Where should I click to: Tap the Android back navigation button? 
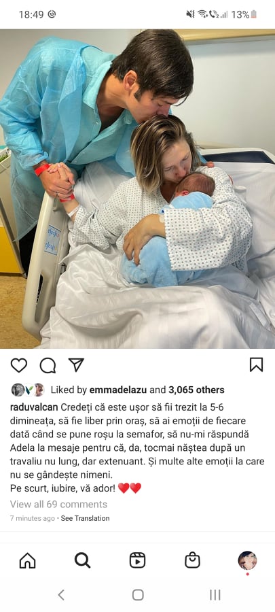[x=60, y=595]
